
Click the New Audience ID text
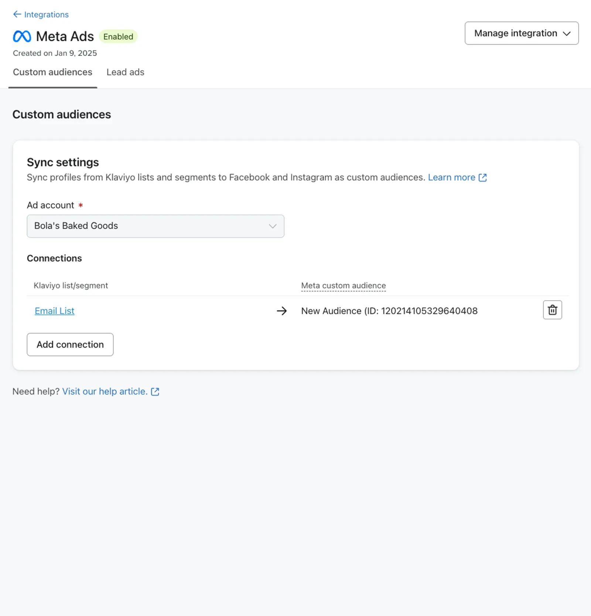click(x=389, y=311)
